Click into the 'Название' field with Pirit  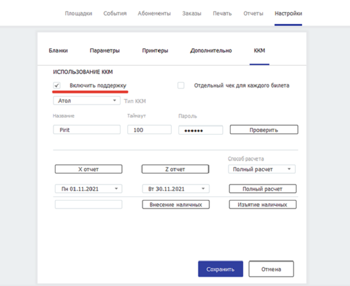tap(87, 129)
